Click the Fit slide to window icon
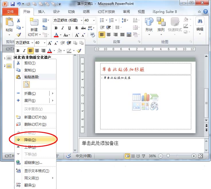 [200, 156]
